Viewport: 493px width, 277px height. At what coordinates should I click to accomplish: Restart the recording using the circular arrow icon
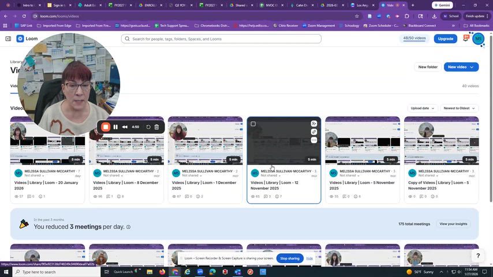(148, 127)
